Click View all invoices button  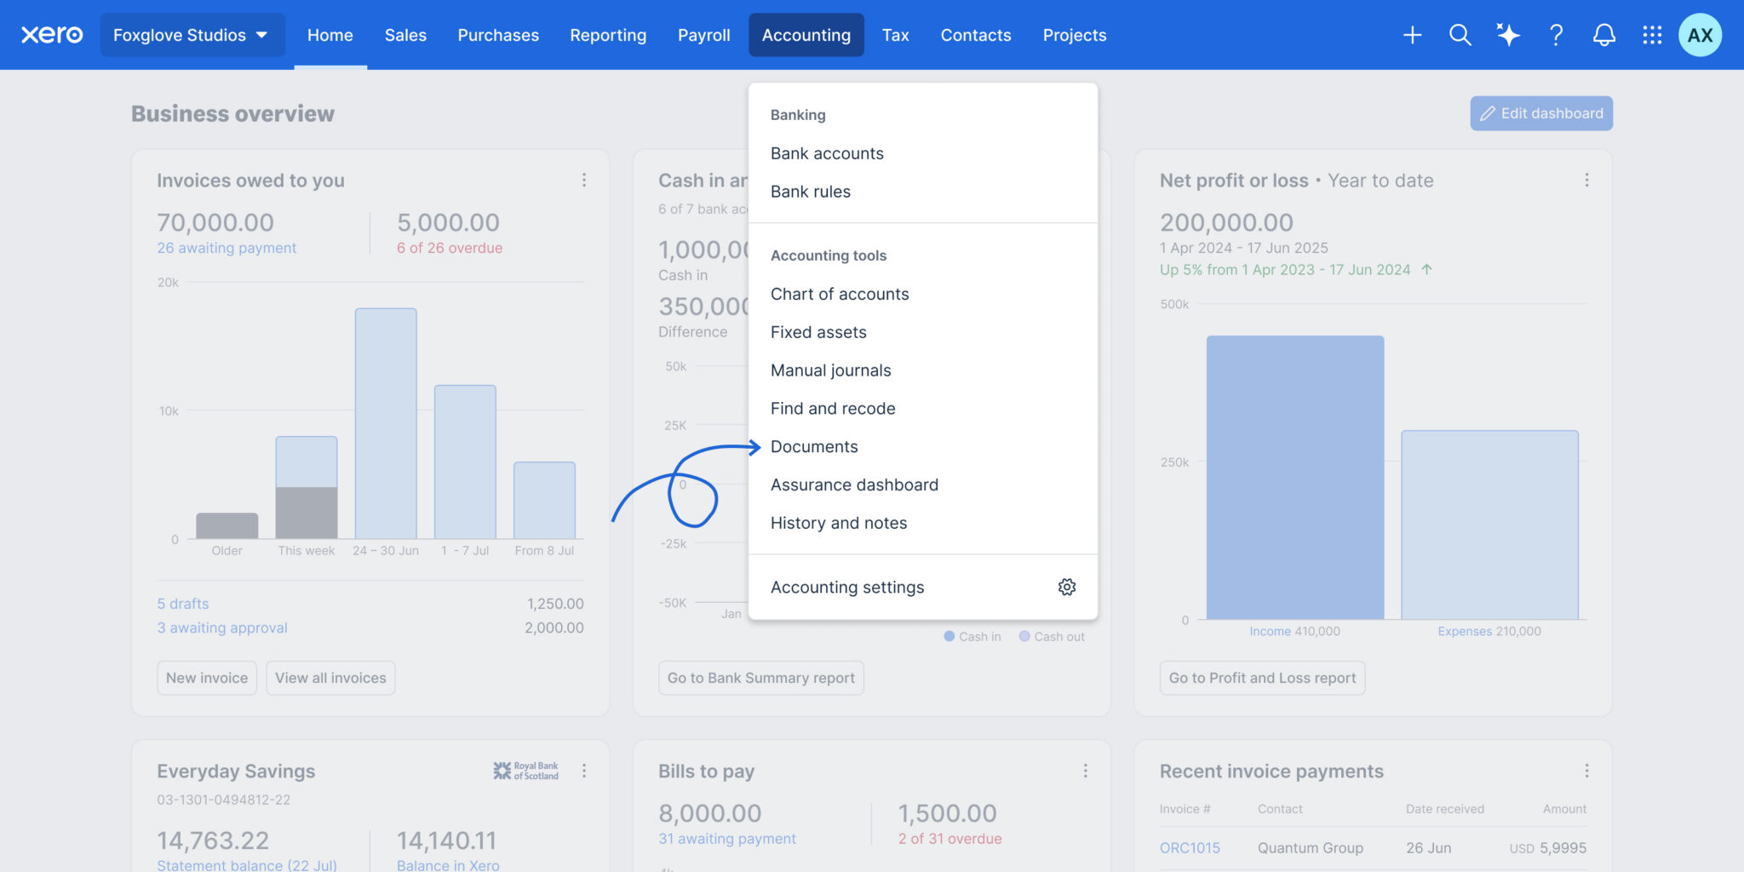[x=330, y=678]
